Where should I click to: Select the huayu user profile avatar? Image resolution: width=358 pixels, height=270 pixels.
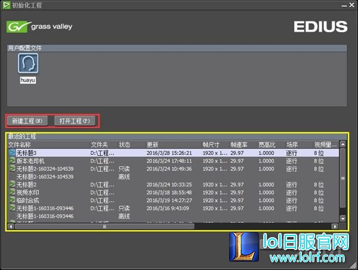(x=28, y=63)
